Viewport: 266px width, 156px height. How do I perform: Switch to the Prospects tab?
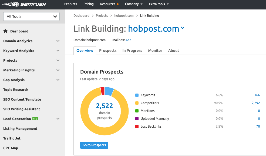(x=108, y=51)
